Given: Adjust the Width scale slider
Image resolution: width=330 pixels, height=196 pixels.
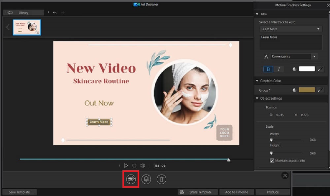Looking at the screenshot, I should coord(272,140).
